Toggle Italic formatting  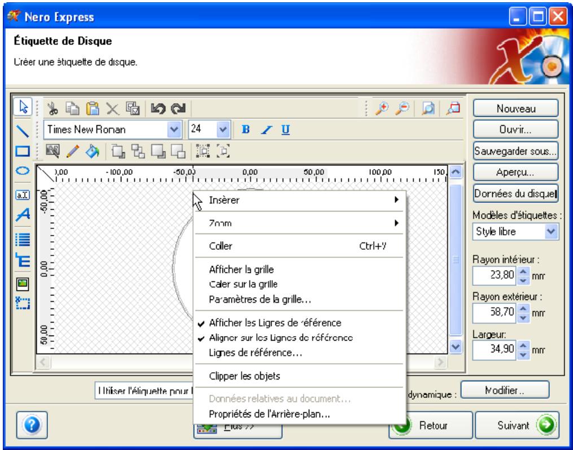(x=266, y=130)
